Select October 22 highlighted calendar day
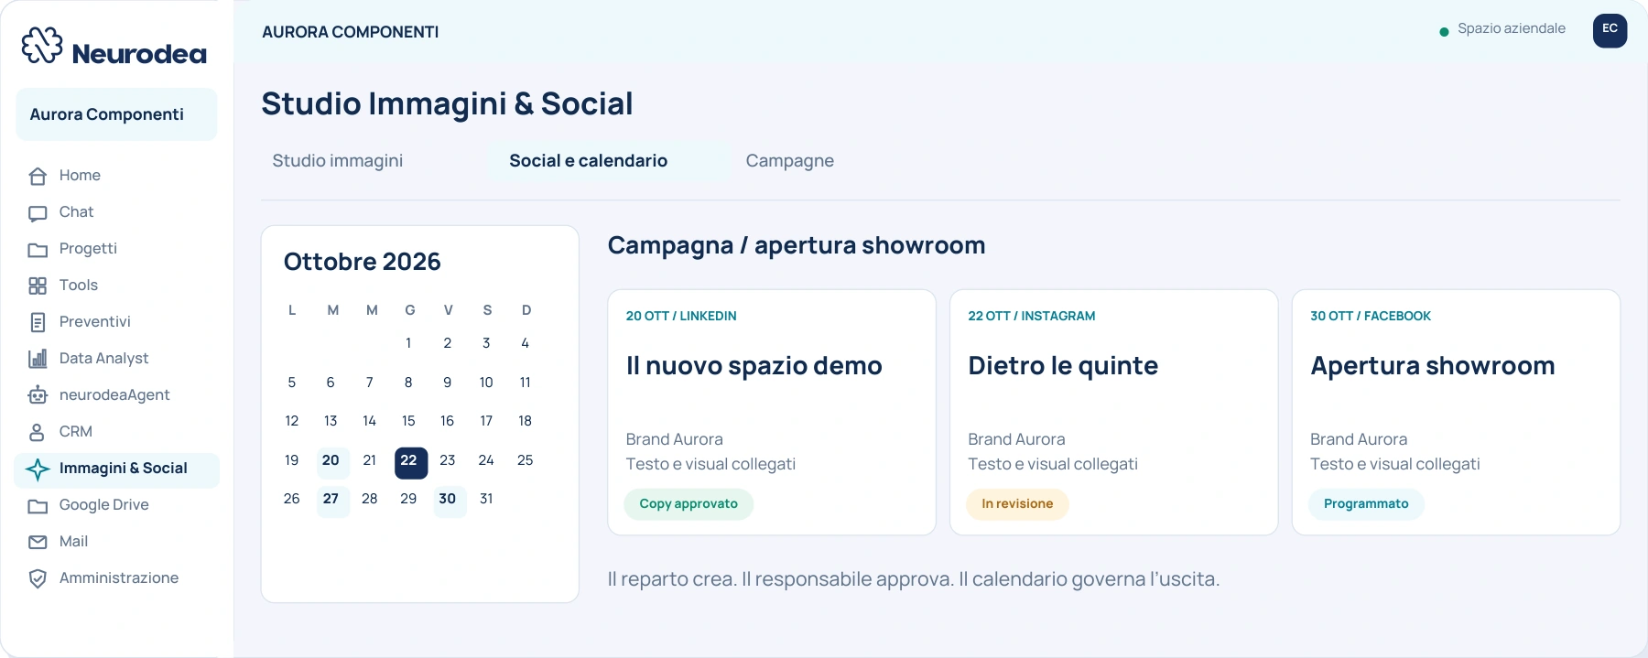 411,462
